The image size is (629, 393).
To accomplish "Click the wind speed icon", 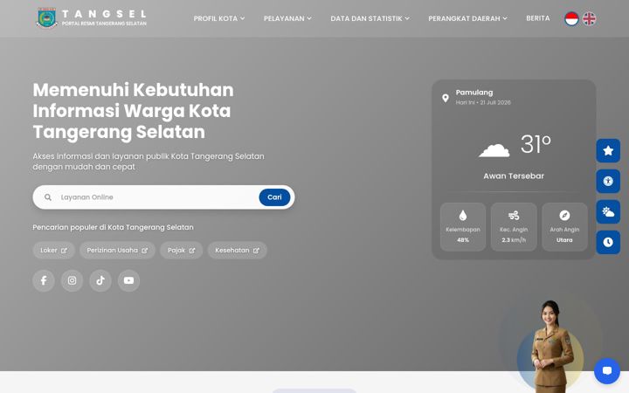I will click(x=514, y=216).
